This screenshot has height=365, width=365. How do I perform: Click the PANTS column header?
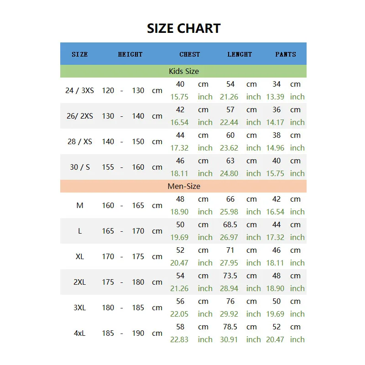point(286,54)
